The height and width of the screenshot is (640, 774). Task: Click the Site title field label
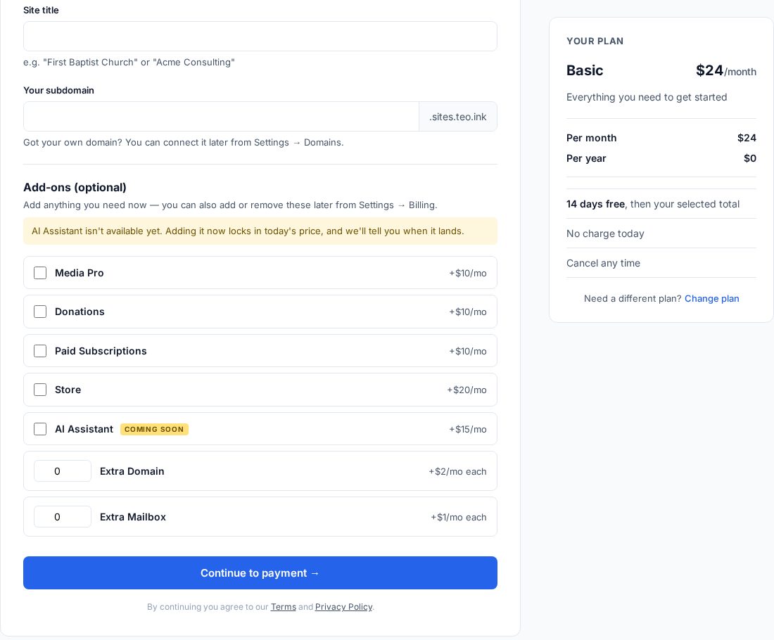tap(41, 10)
